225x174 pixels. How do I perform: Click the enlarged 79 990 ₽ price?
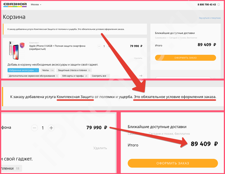(x=97, y=128)
